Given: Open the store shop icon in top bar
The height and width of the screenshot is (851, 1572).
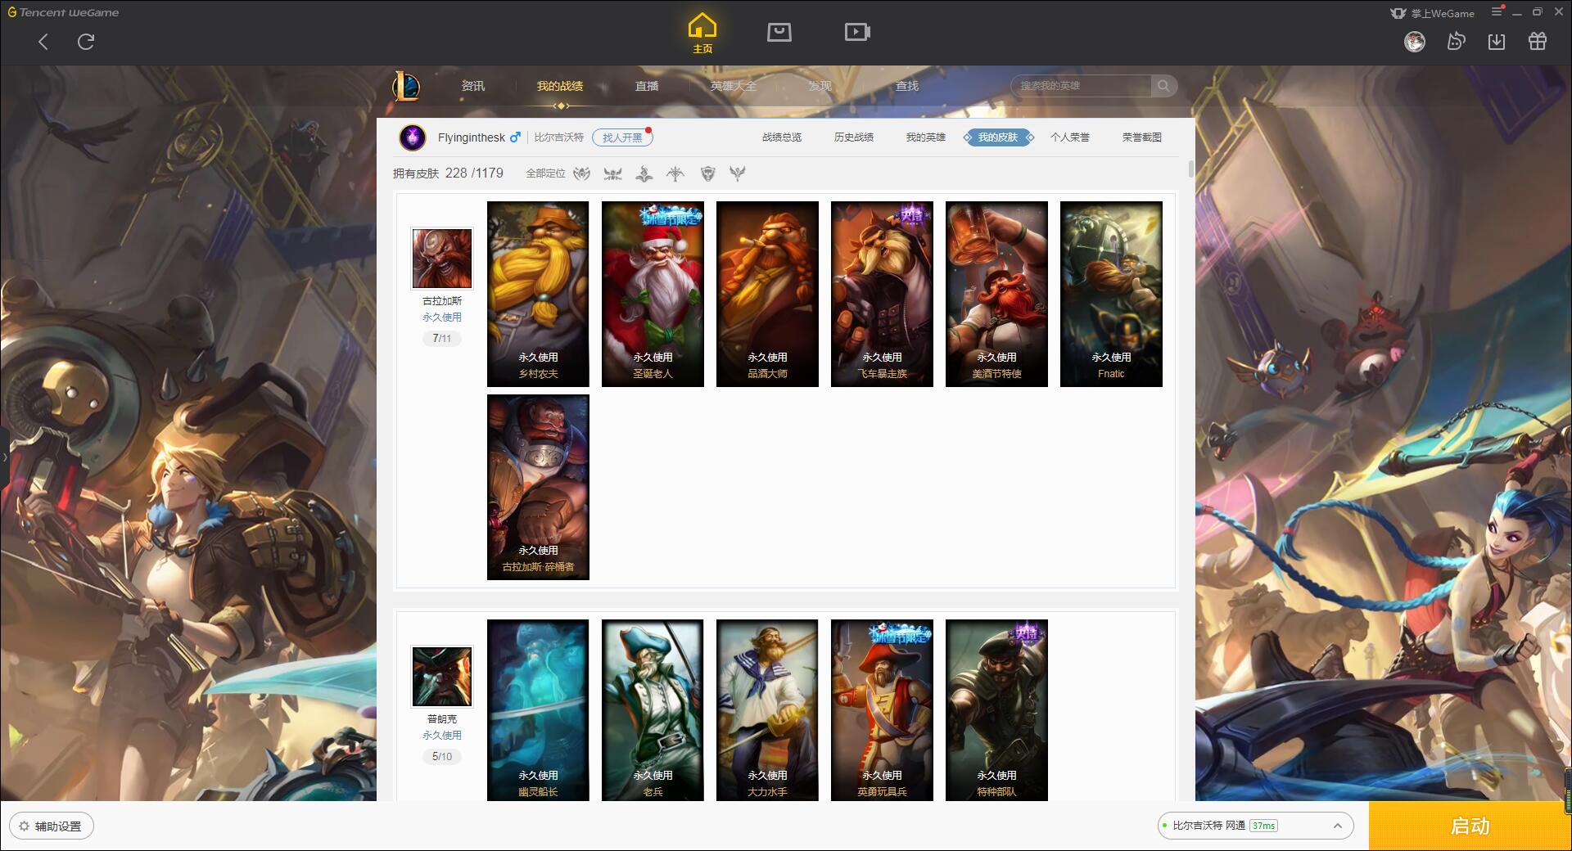Looking at the screenshot, I should coord(779,32).
